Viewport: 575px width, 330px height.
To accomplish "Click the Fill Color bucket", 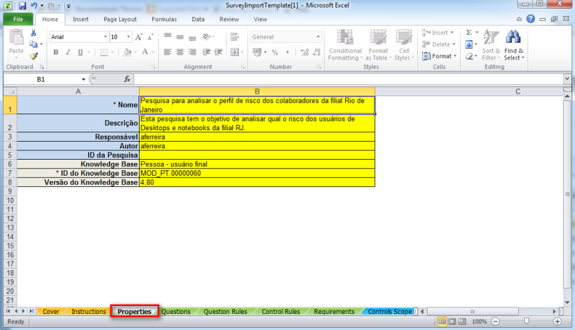I will click(128, 51).
